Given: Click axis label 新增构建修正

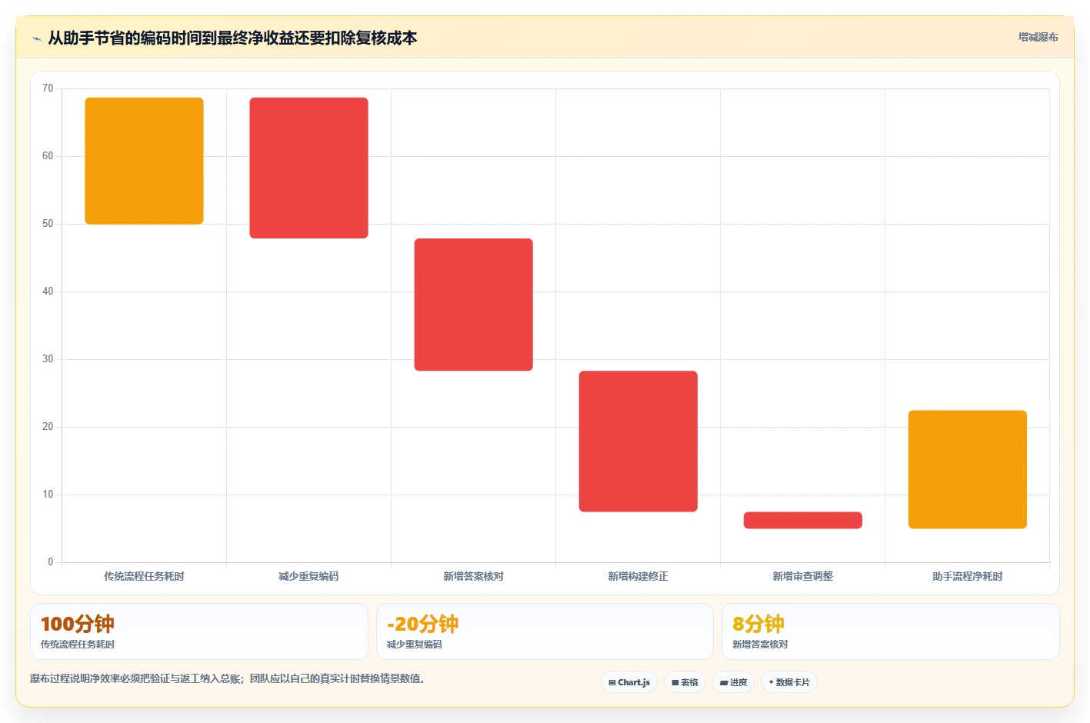Looking at the screenshot, I should pos(638,576).
